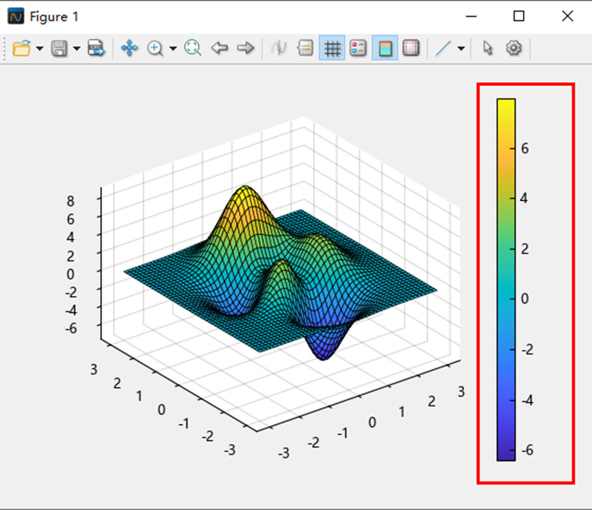This screenshot has width=592, height=510.
Task: Toggle the legend display button
Action: (x=358, y=48)
